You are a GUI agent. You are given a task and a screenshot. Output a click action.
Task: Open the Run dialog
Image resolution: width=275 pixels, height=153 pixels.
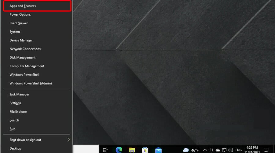coord(37,129)
